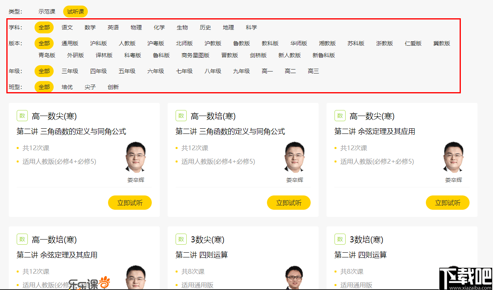Select 全部 in the 班型 filter row

pos(44,87)
